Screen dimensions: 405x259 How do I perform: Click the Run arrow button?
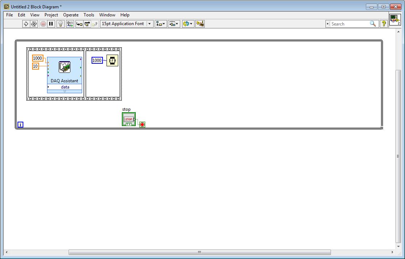coord(26,24)
